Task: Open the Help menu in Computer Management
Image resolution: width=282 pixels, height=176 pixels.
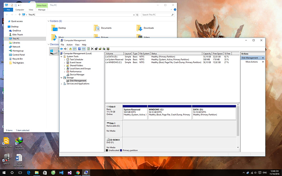Action: 84,45
